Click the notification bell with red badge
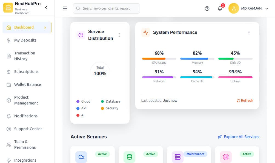This screenshot has height=163, width=275. 220,8
